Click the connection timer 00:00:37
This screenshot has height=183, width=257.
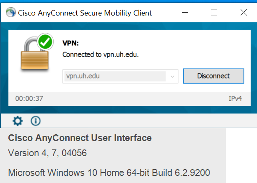(29, 99)
